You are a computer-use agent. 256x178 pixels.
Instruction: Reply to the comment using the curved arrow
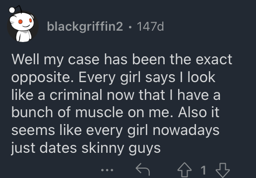pyautogui.click(x=143, y=169)
